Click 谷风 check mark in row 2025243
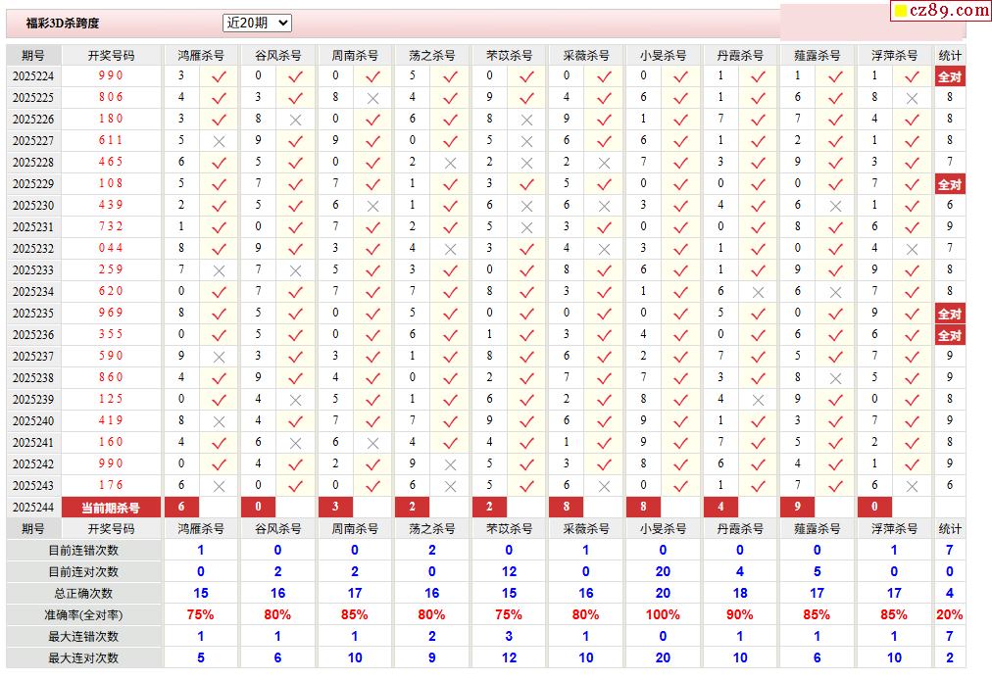This screenshot has width=992, height=681. click(295, 486)
